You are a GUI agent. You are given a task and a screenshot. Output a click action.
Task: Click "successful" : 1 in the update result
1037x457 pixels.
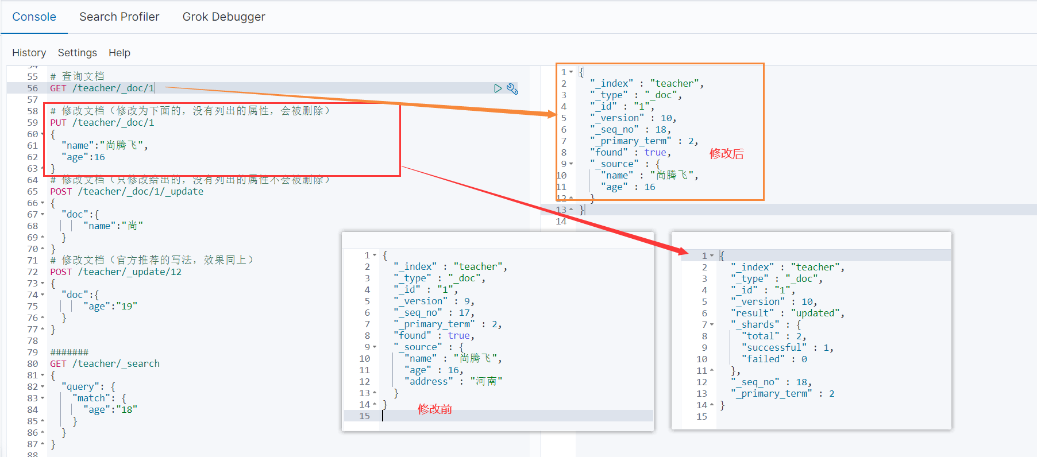click(788, 348)
